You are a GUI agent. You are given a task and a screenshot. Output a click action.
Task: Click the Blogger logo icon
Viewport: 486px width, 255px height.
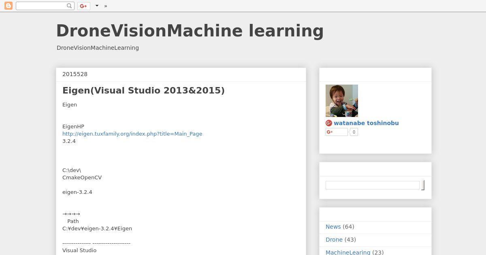click(8, 6)
